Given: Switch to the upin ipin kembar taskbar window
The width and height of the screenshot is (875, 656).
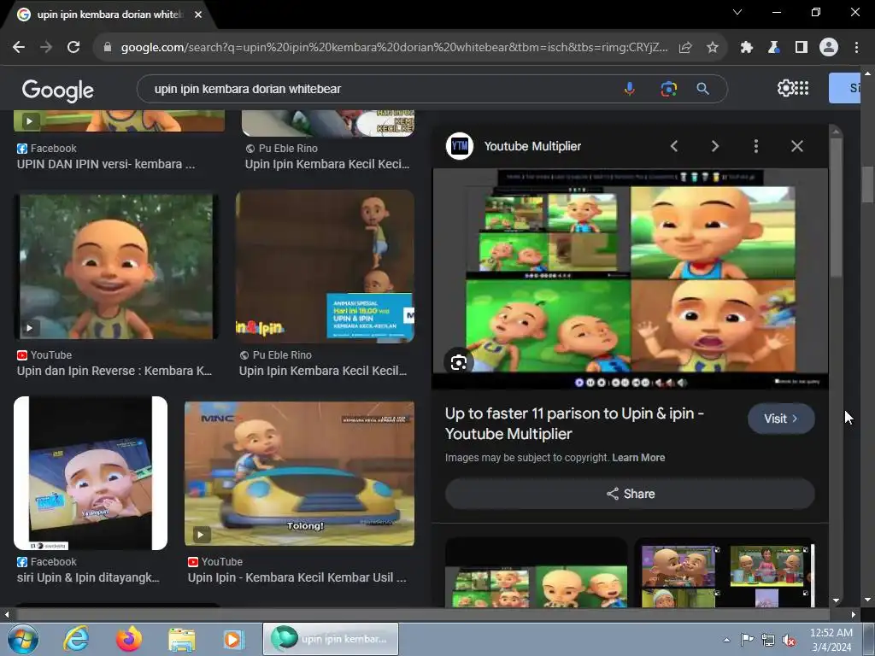Looking at the screenshot, I should (x=331, y=639).
